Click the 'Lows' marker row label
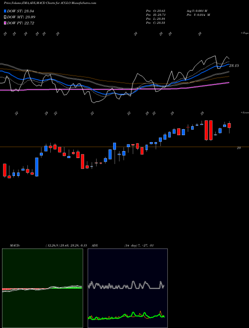 click(245, 112)
